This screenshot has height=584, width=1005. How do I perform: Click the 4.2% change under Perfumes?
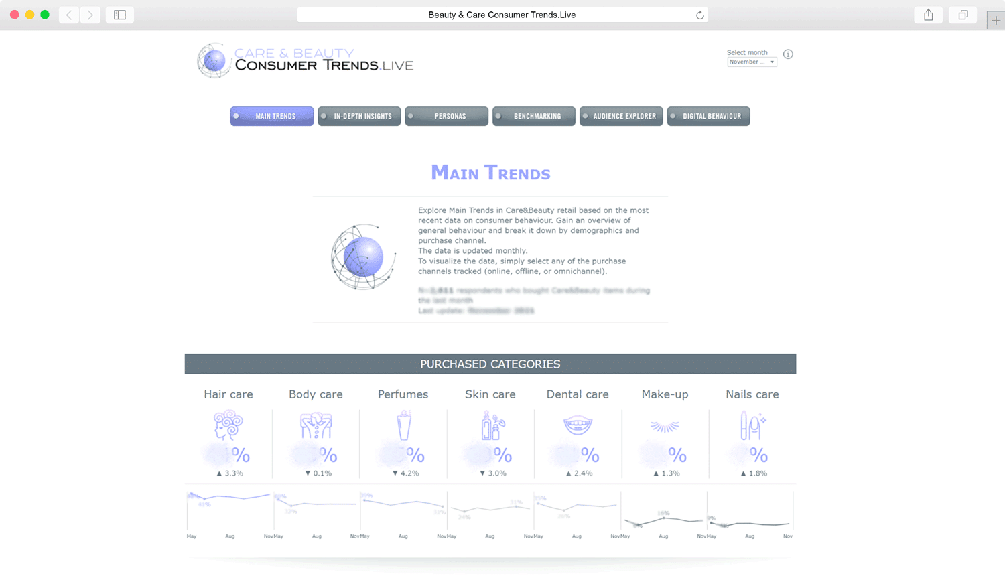coord(405,473)
